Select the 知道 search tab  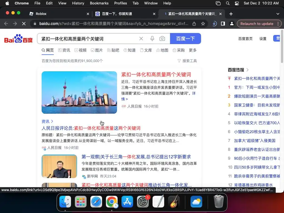coord(130,50)
